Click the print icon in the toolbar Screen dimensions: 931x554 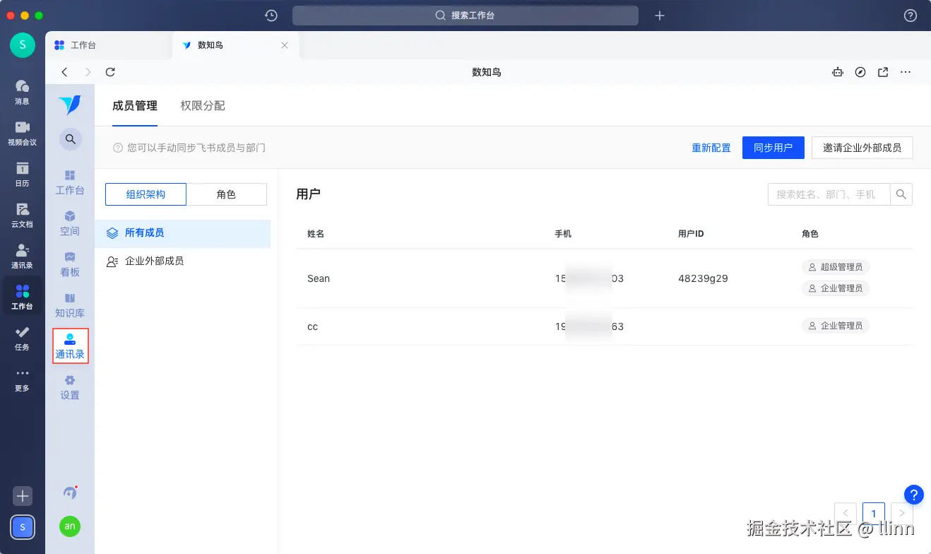(x=838, y=71)
